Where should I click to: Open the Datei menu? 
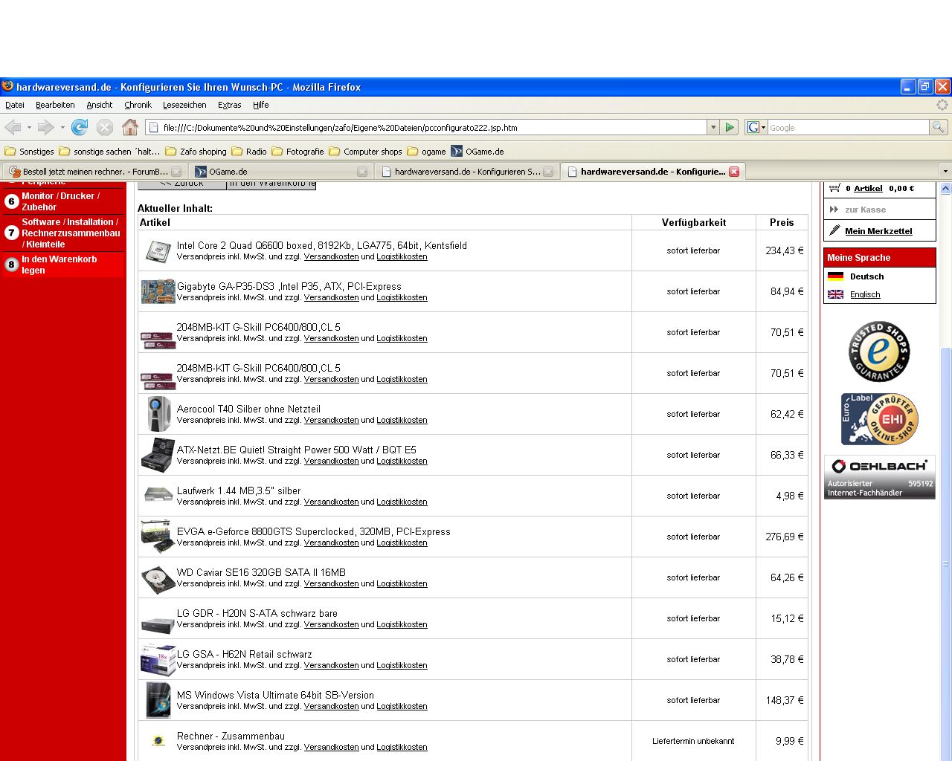[x=15, y=105]
